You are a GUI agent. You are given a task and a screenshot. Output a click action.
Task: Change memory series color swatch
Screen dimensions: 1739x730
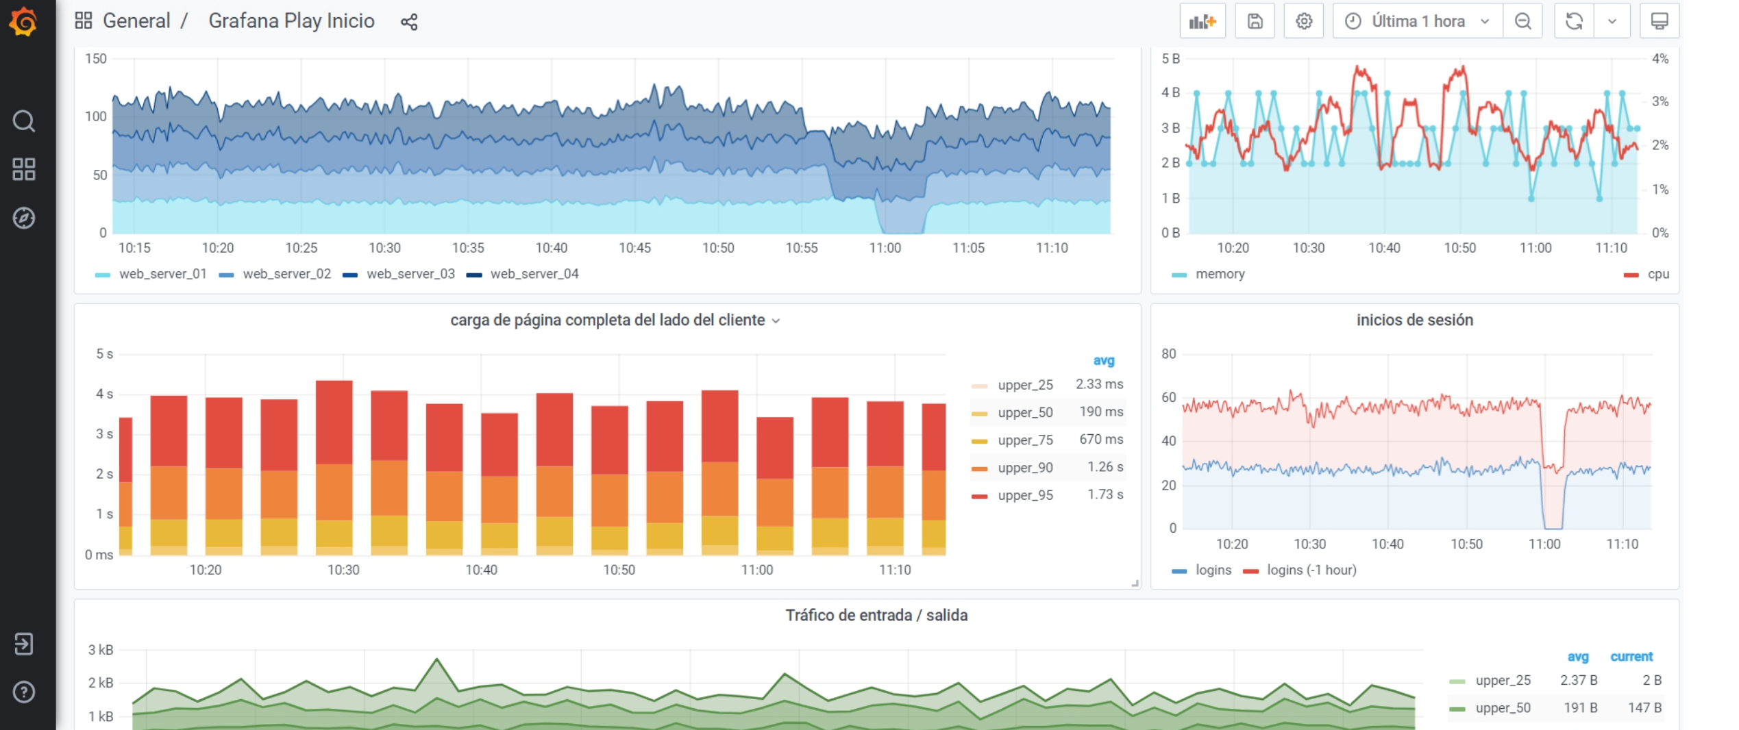(x=1179, y=275)
